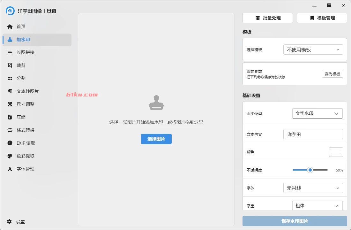Click the 尺寸调整 resize icon
Image resolution: width=351 pixels, height=230 pixels.
(x=10, y=104)
